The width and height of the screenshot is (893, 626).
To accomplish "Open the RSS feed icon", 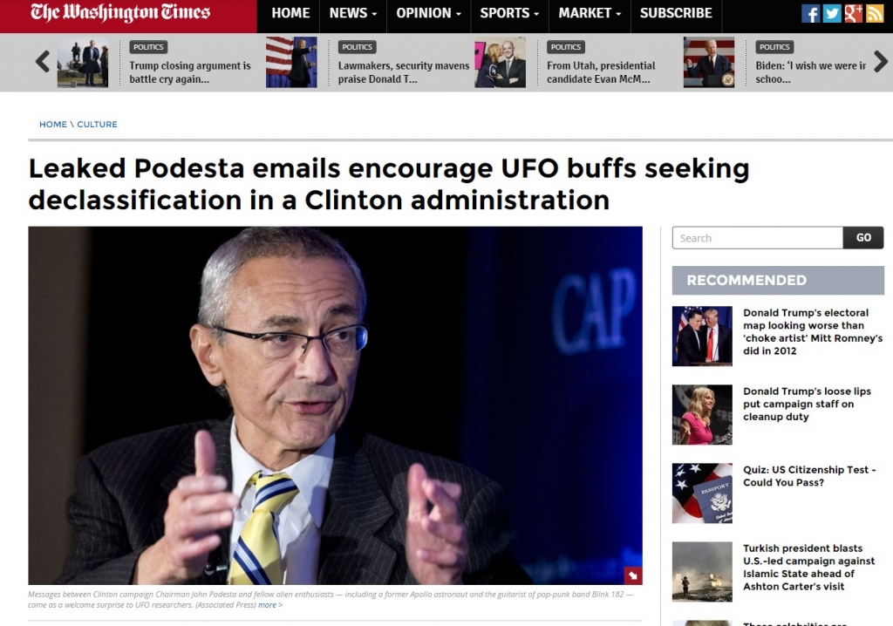I will [874, 13].
